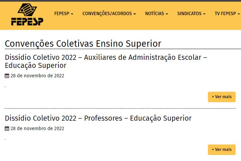This screenshot has height=161, width=241.
Task: Click the first entry's date text 28 de novembro
Action: [37, 76]
